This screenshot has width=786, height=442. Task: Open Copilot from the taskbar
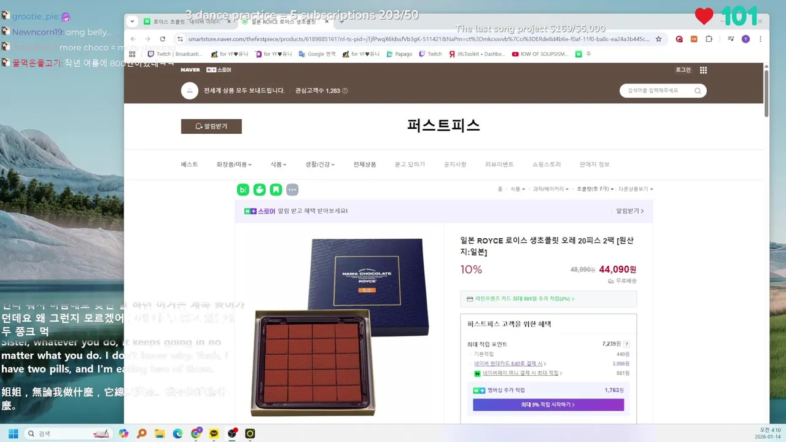coord(123,433)
